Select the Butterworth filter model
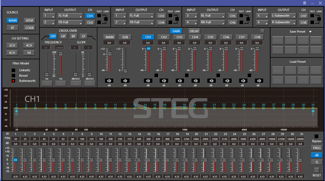The width and height of the screenshot is (325, 181). click(x=13, y=81)
